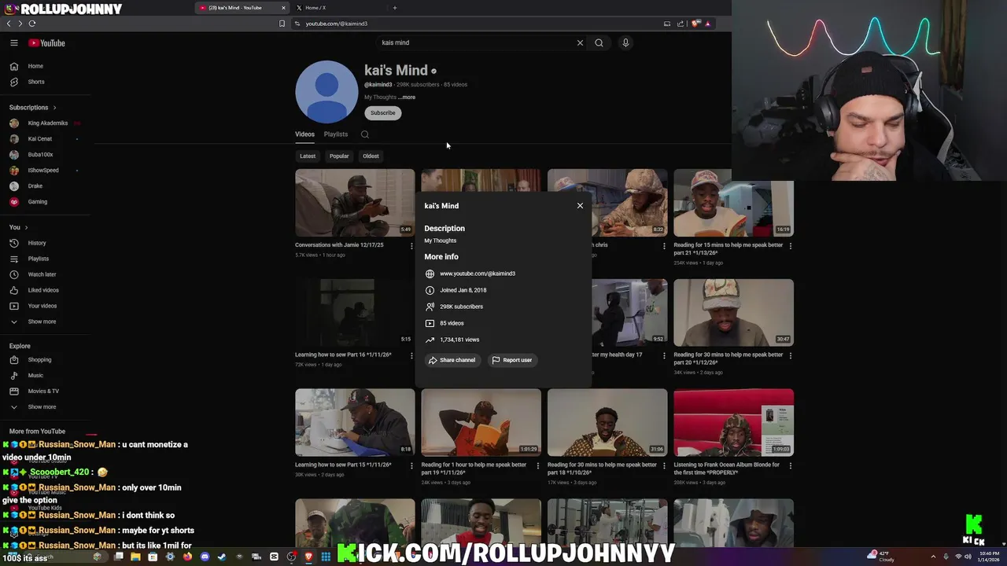Click Share channel in the dialog
Viewport: 1007px width, 566px height.
(452, 360)
